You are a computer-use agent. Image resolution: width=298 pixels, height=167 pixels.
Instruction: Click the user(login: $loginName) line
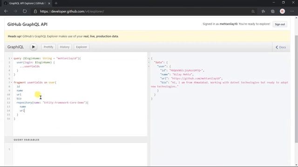[35, 62]
